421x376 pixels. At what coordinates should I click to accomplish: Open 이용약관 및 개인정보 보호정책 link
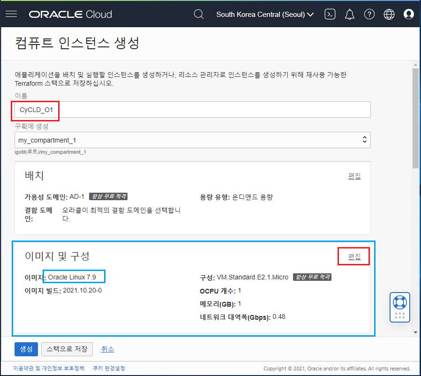[x=49, y=368]
